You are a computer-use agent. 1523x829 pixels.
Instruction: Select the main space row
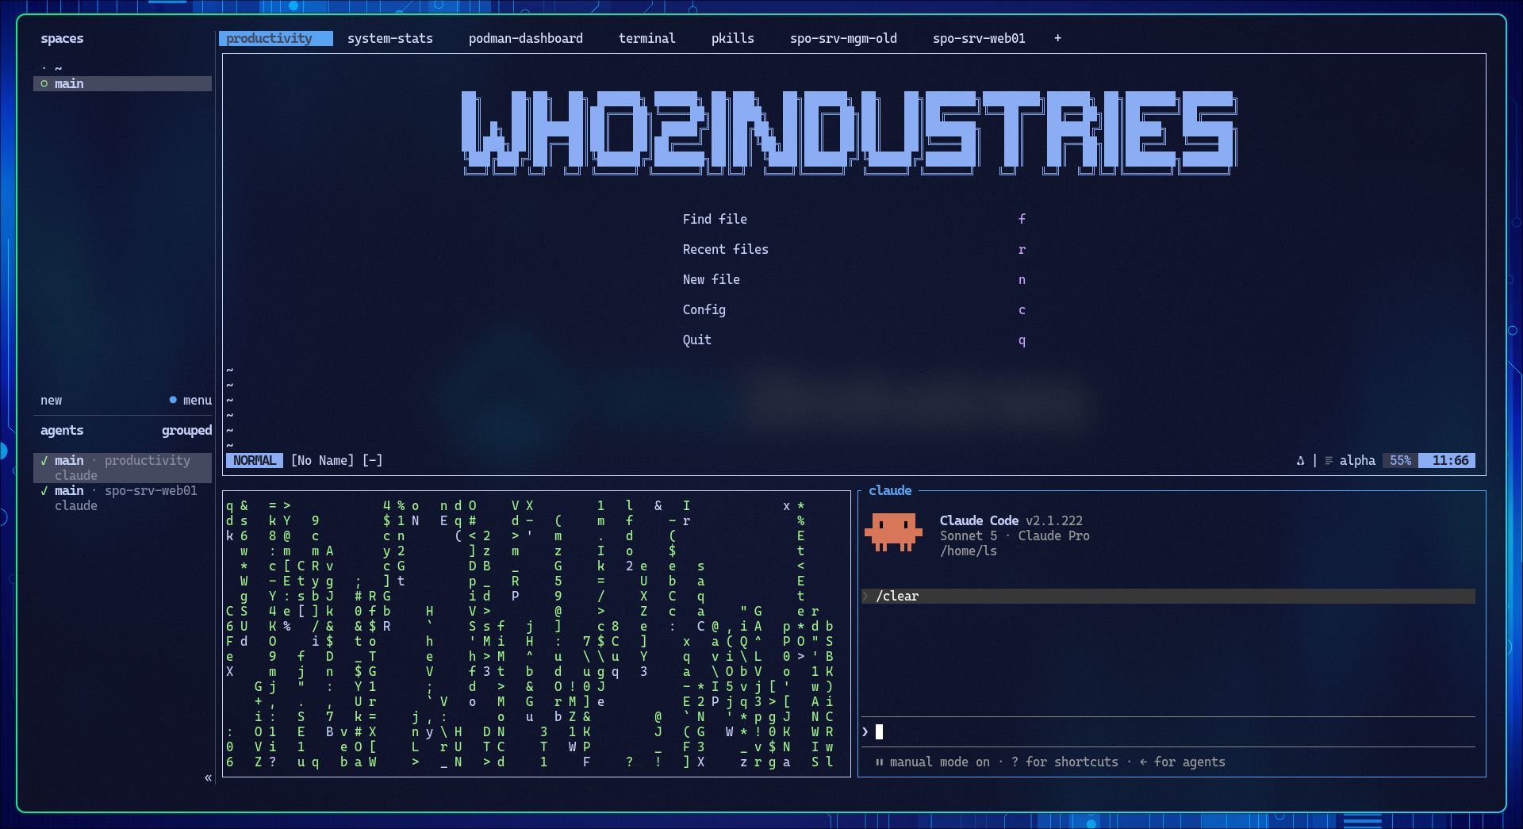tap(122, 83)
